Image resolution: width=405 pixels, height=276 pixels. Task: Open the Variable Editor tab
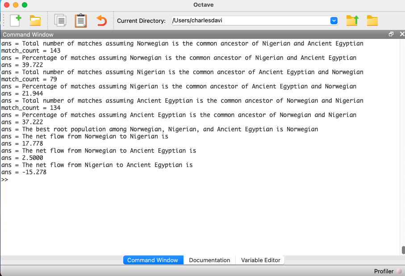click(x=261, y=260)
